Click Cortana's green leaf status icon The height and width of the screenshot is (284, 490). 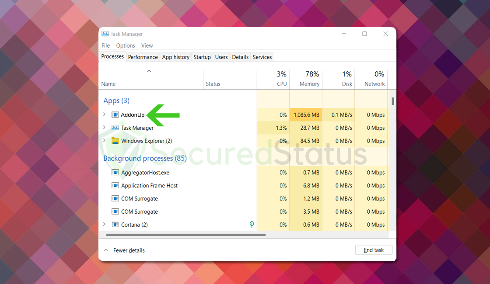[252, 224]
